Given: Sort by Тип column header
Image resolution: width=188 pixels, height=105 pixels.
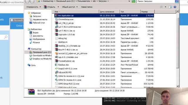Looking at the screenshot, I should 130,12.
